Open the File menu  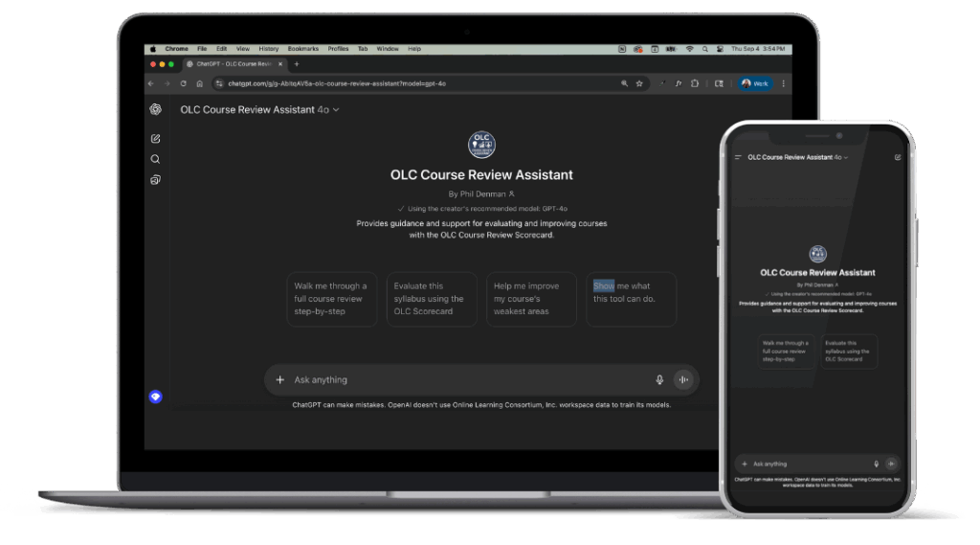pos(202,49)
